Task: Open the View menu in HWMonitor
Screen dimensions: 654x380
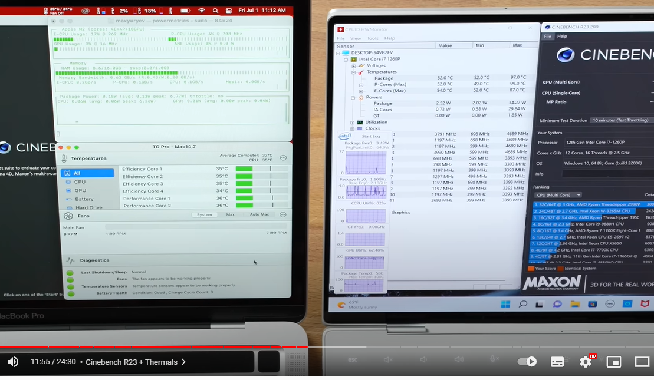Action: [356, 38]
